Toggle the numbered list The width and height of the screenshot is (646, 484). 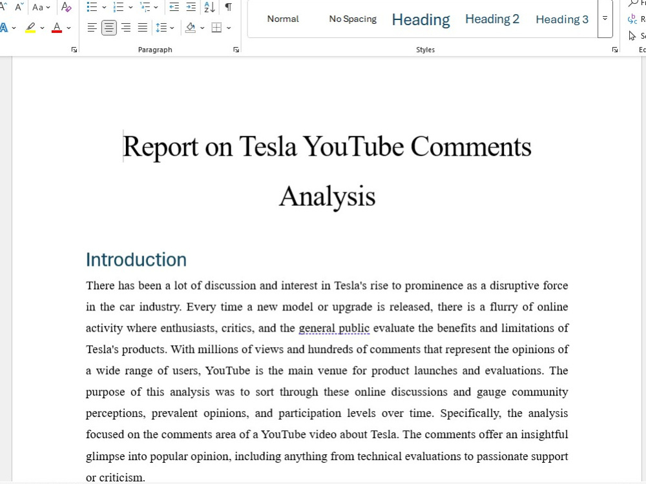[x=119, y=7]
